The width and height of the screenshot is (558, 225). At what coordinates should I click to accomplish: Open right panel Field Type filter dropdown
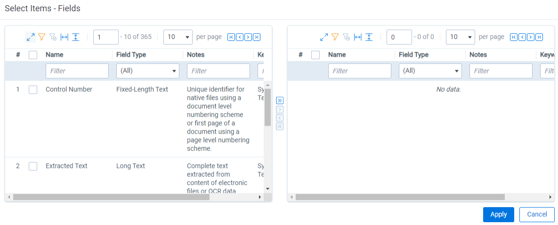tap(430, 71)
